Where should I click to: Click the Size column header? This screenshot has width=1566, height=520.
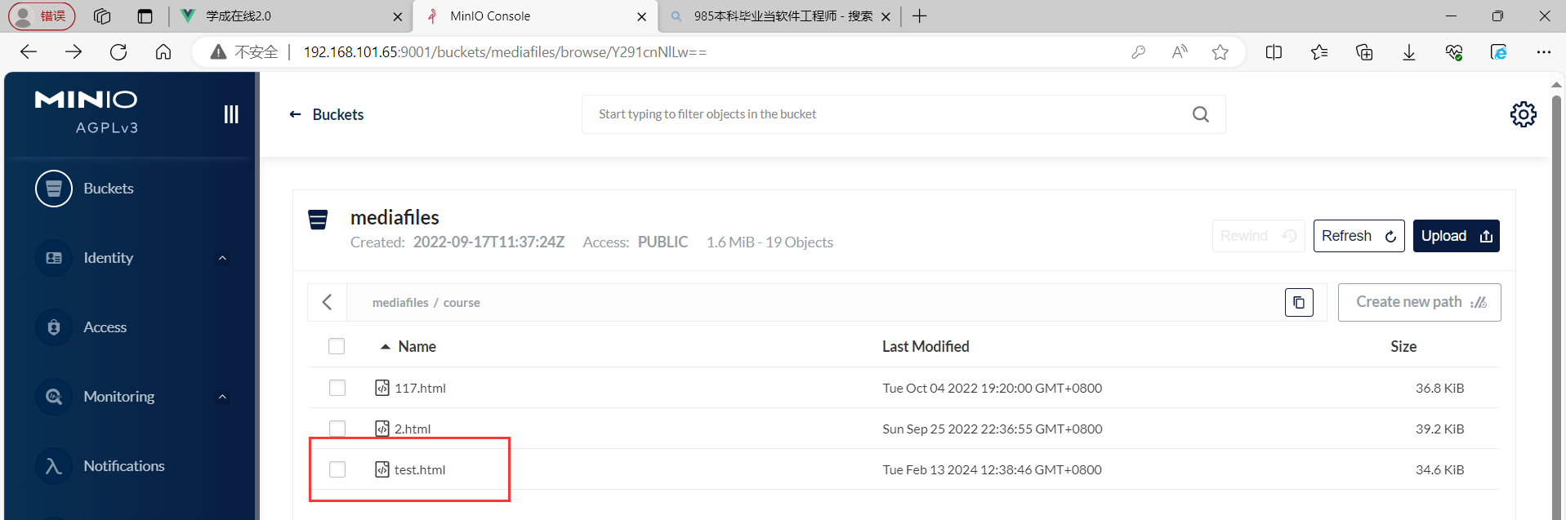tap(1403, 347)
